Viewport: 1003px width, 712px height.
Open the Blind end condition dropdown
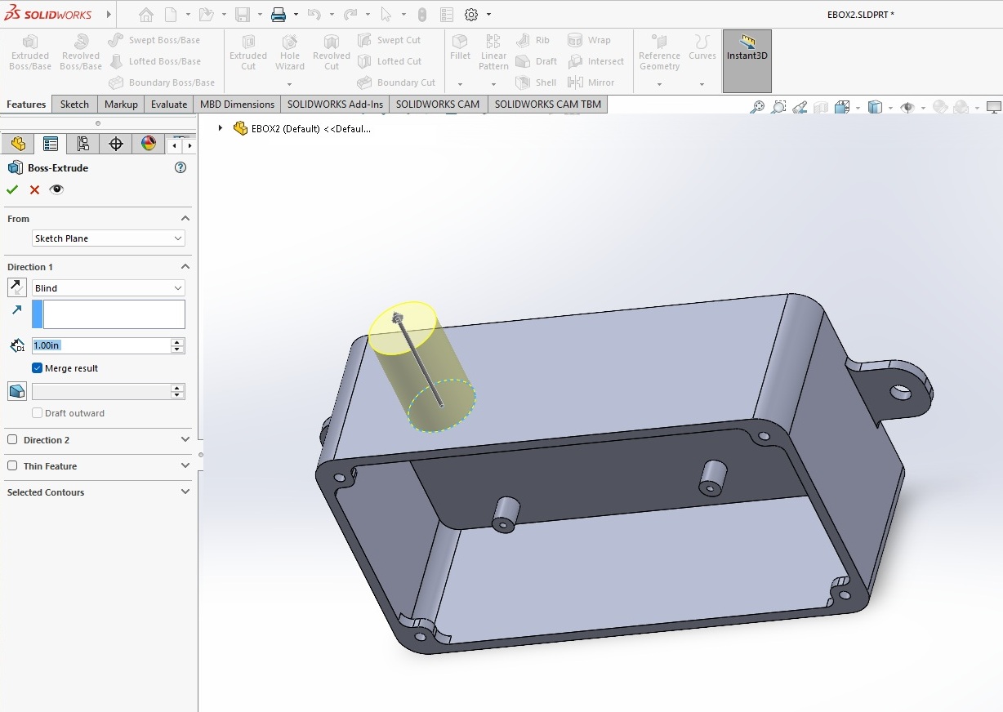108,288
